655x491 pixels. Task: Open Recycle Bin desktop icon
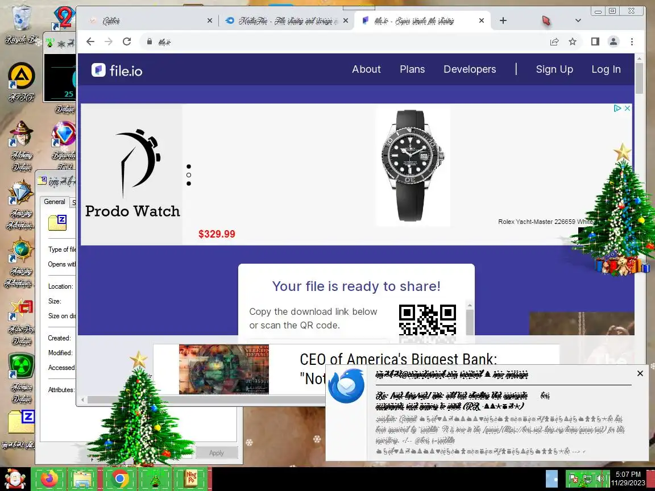(x=21, y=24)
